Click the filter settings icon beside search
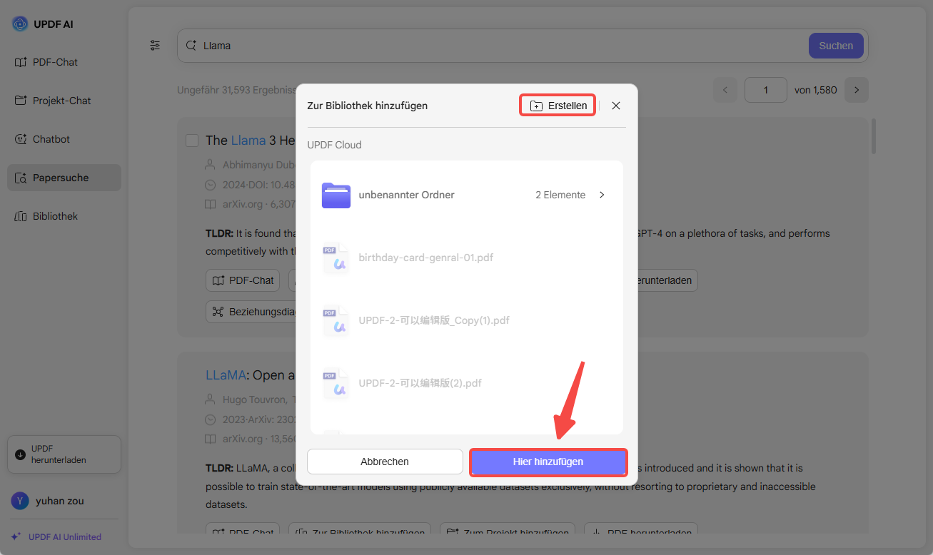 point(155,46)
